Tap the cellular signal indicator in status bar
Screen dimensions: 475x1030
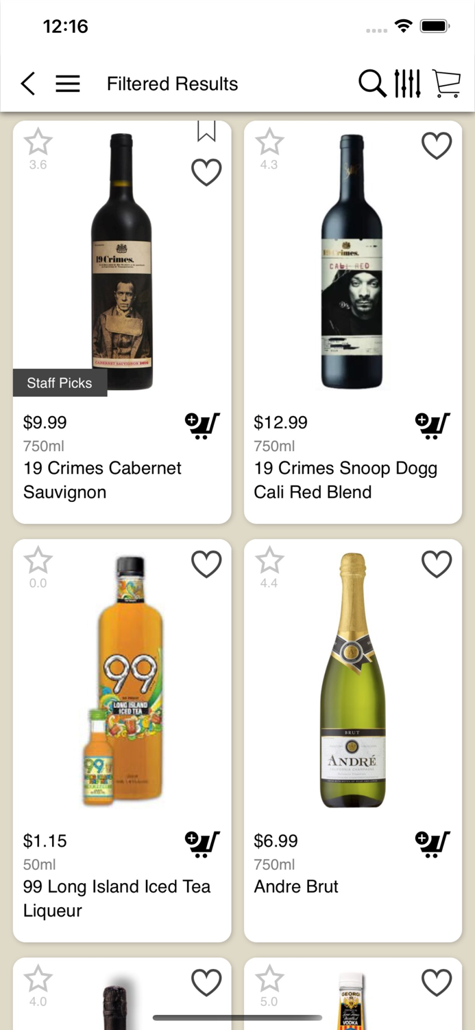[376, 30]
